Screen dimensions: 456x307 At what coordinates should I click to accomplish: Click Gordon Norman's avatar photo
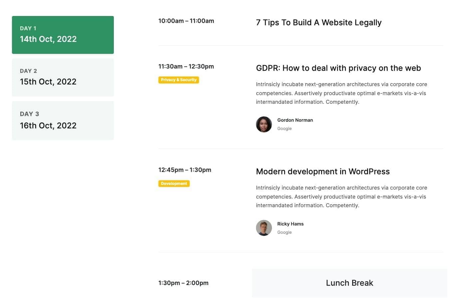264,124
